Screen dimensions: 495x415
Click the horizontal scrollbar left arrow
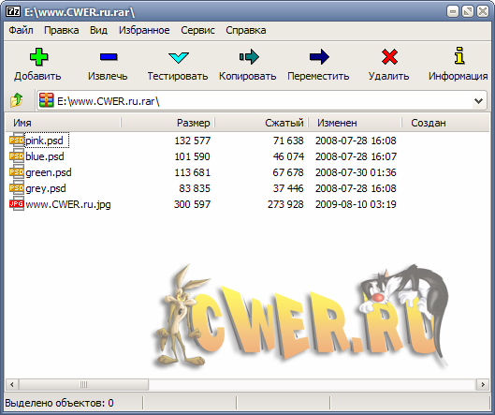(x=12, y=385)
